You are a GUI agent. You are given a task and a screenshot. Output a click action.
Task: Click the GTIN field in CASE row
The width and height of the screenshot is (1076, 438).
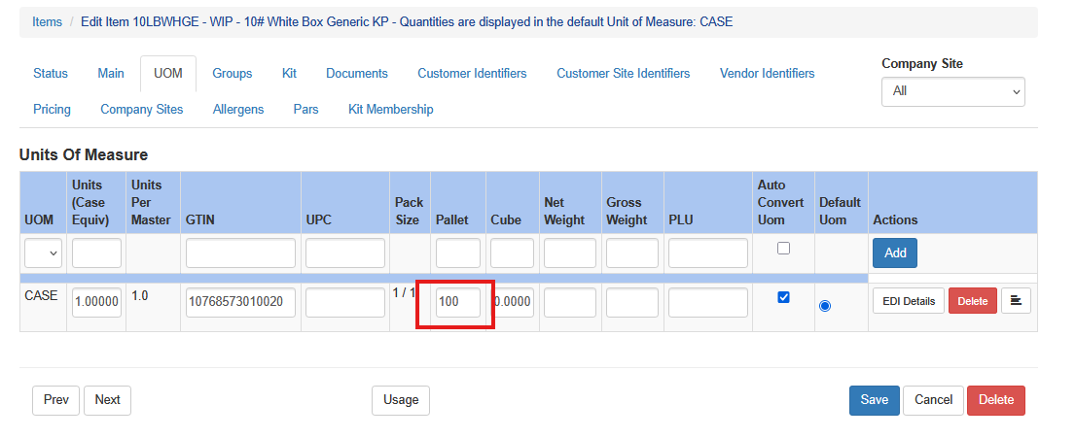coord(240,302)
